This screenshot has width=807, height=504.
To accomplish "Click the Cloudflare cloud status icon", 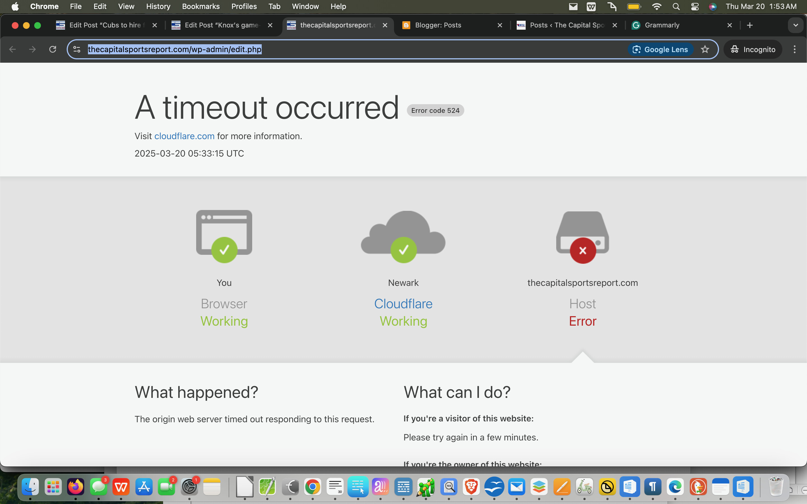I will pos(403,237).
